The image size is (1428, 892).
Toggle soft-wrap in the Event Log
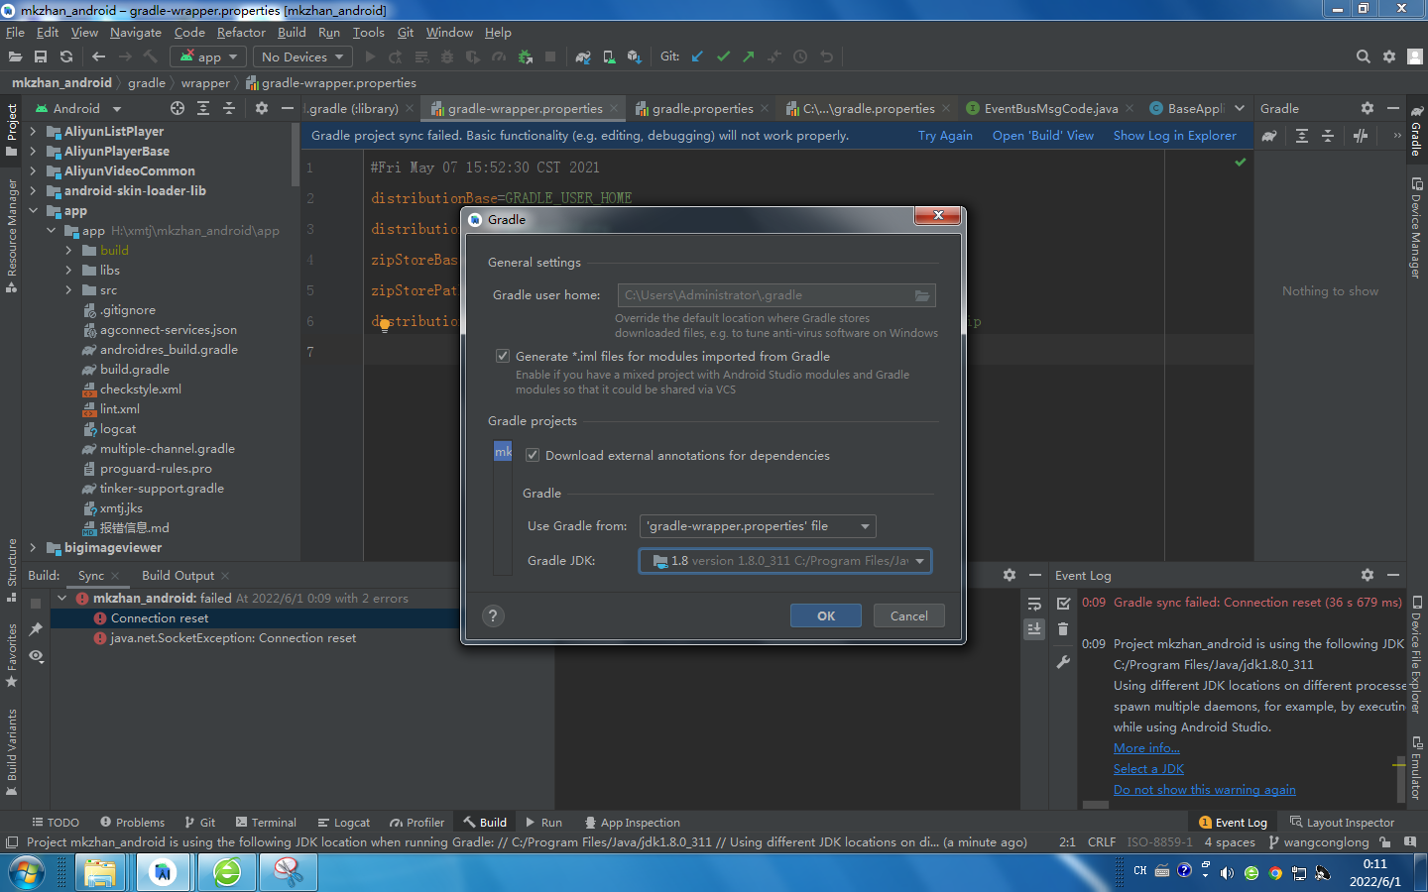pos(1034,603)
